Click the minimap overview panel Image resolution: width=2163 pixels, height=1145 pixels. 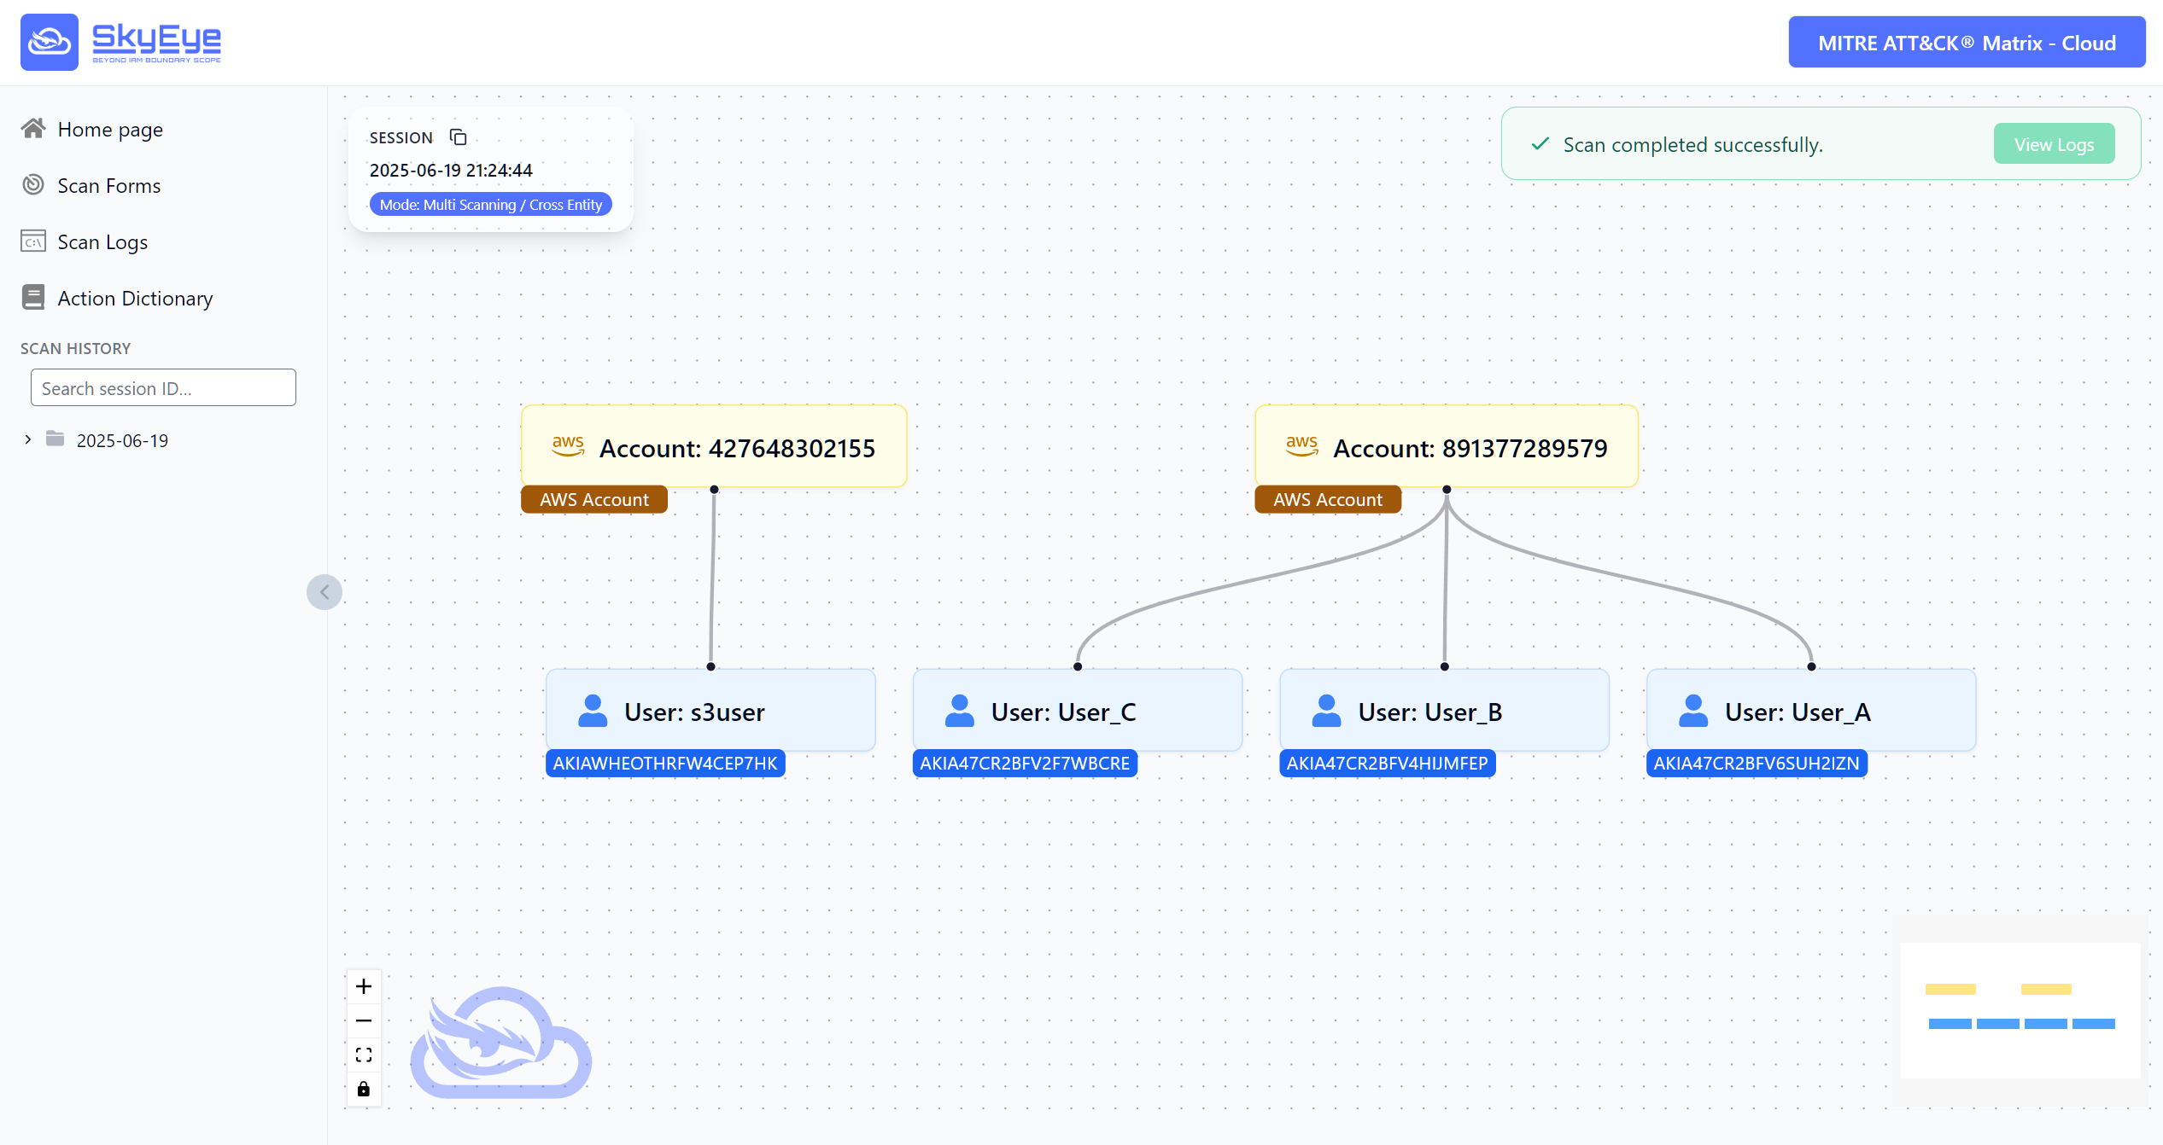pyautogui.click(x=2020, y=1010)
